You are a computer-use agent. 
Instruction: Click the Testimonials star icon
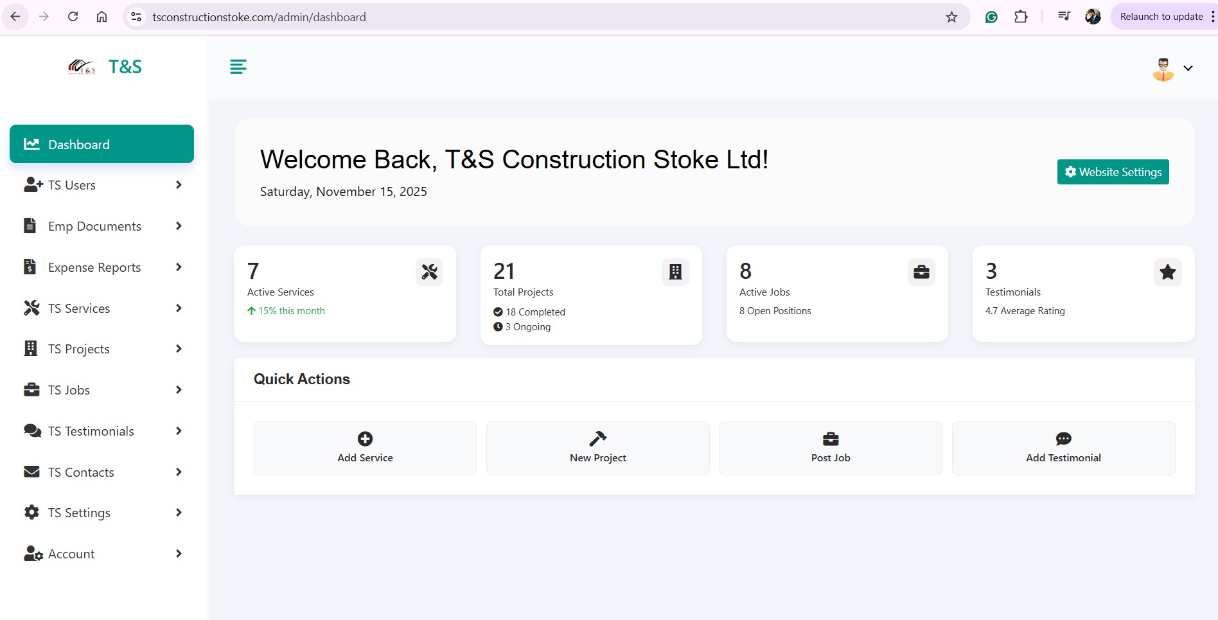[1167, 272]
